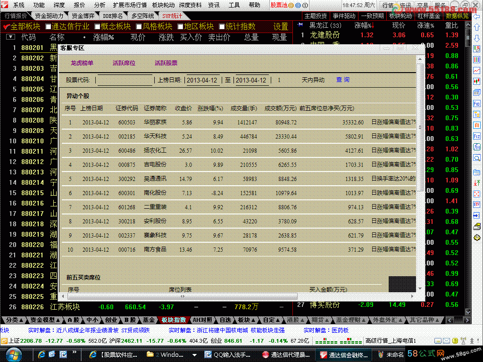
Task: Open QQ输入法 taskbar item
Action: tap(227, 354)
